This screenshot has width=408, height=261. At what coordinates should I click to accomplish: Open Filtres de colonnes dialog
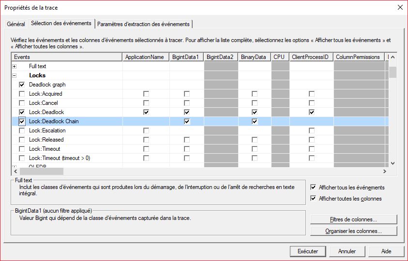tap(353, 219)
